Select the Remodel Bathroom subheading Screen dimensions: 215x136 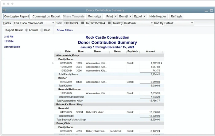point(69,89)
